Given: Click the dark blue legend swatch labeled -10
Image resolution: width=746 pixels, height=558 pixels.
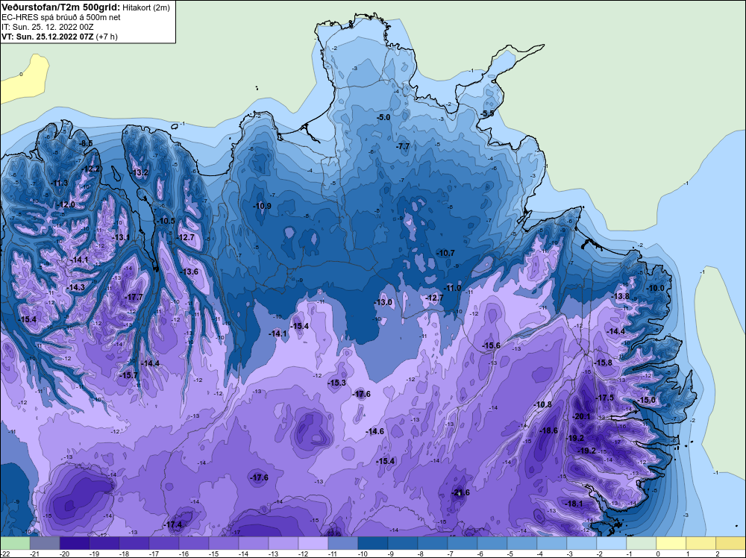Looking at the screenshot, I should (372, 543).
